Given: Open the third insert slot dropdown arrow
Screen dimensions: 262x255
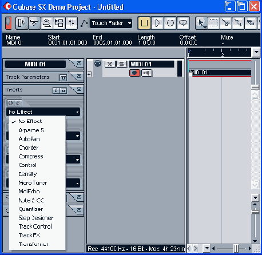Looking at the screenshot, I should coord(77,160).
